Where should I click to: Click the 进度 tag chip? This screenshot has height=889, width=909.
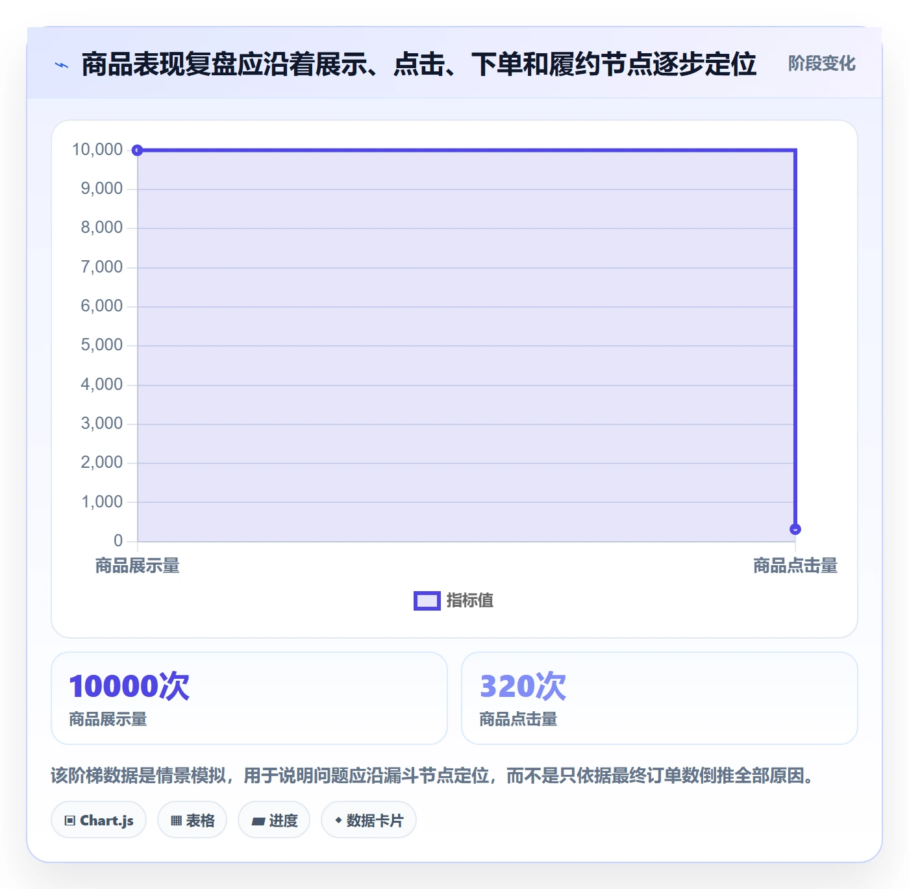274,820
